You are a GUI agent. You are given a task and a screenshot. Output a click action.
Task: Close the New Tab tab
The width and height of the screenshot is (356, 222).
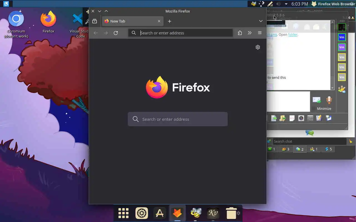(159, 21)
